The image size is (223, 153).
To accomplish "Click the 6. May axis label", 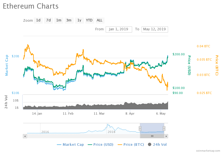I will pyautogui.click(x=161, y=114).
